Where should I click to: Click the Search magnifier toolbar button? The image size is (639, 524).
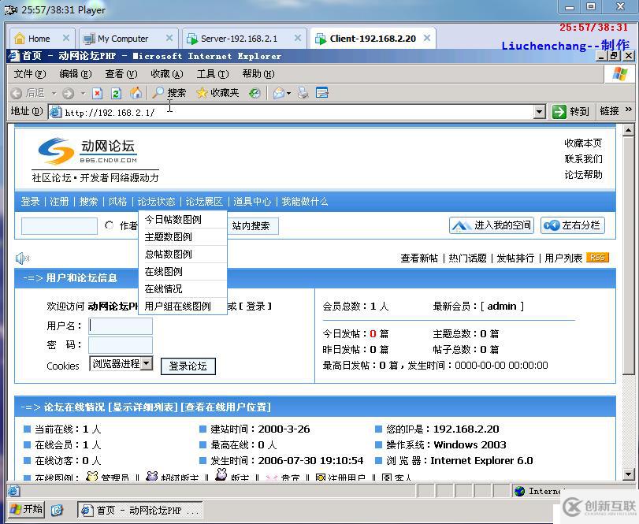[x=169, y=93]
